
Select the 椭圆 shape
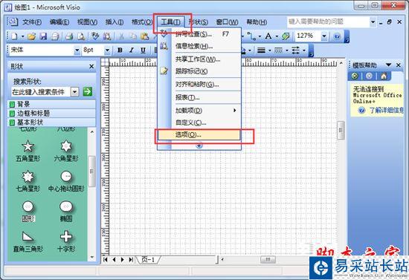coord(66,211)
